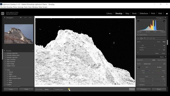
Task: Switch to the Slideshow module
Action: 144,14
